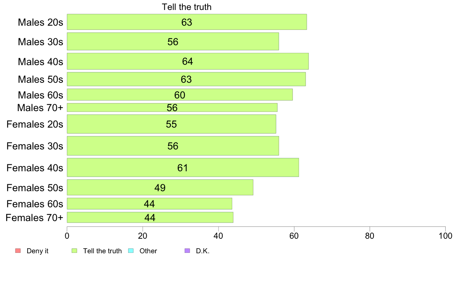Click the Males 40s bar showing 64

click(188, 61)
